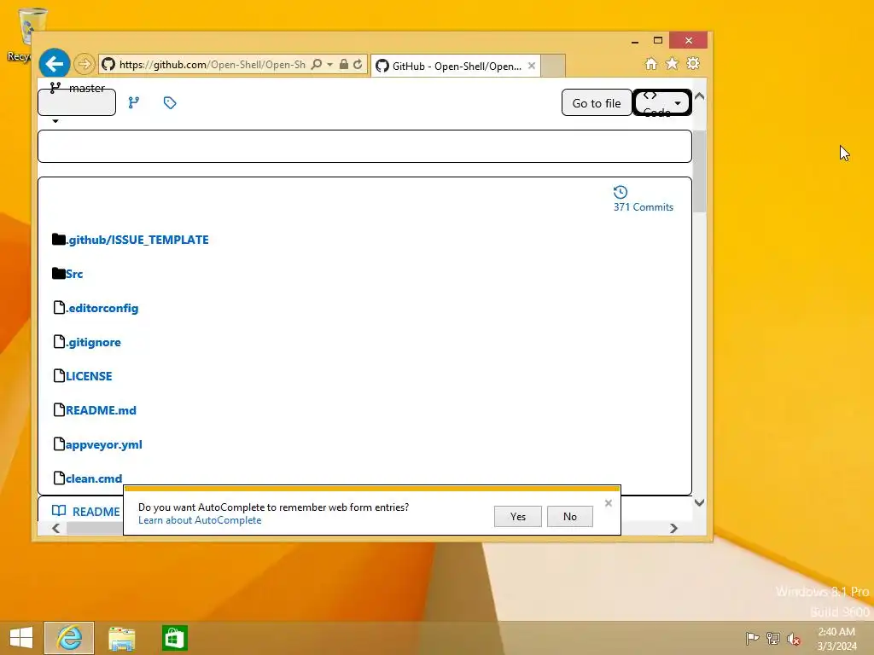874x655 pixels.
Task: Click the horizontal scrollbar left arrow
Action: point(55,528)
